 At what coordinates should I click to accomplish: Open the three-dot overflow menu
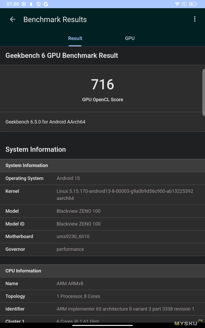pos(195,19)
